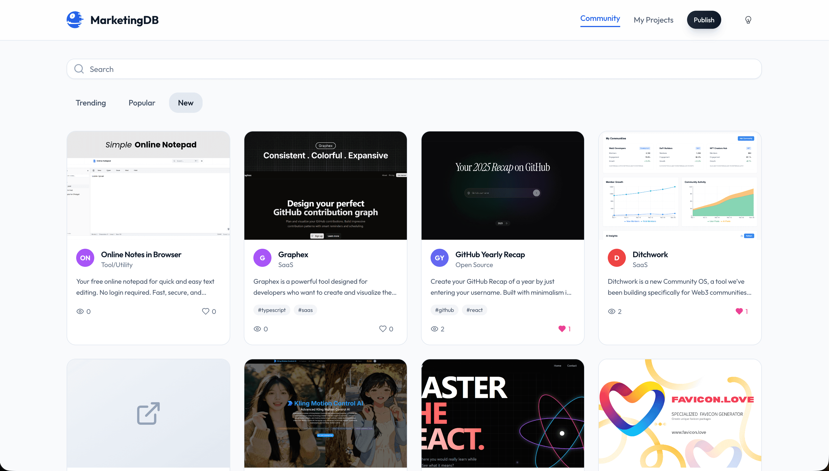Switch to the Trending tab
The height and width of the screenshot is (471, 829).
tap(91, 103)
